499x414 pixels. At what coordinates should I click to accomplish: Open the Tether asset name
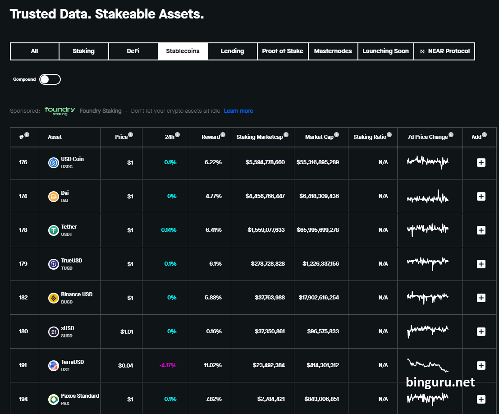coord(69,227)
